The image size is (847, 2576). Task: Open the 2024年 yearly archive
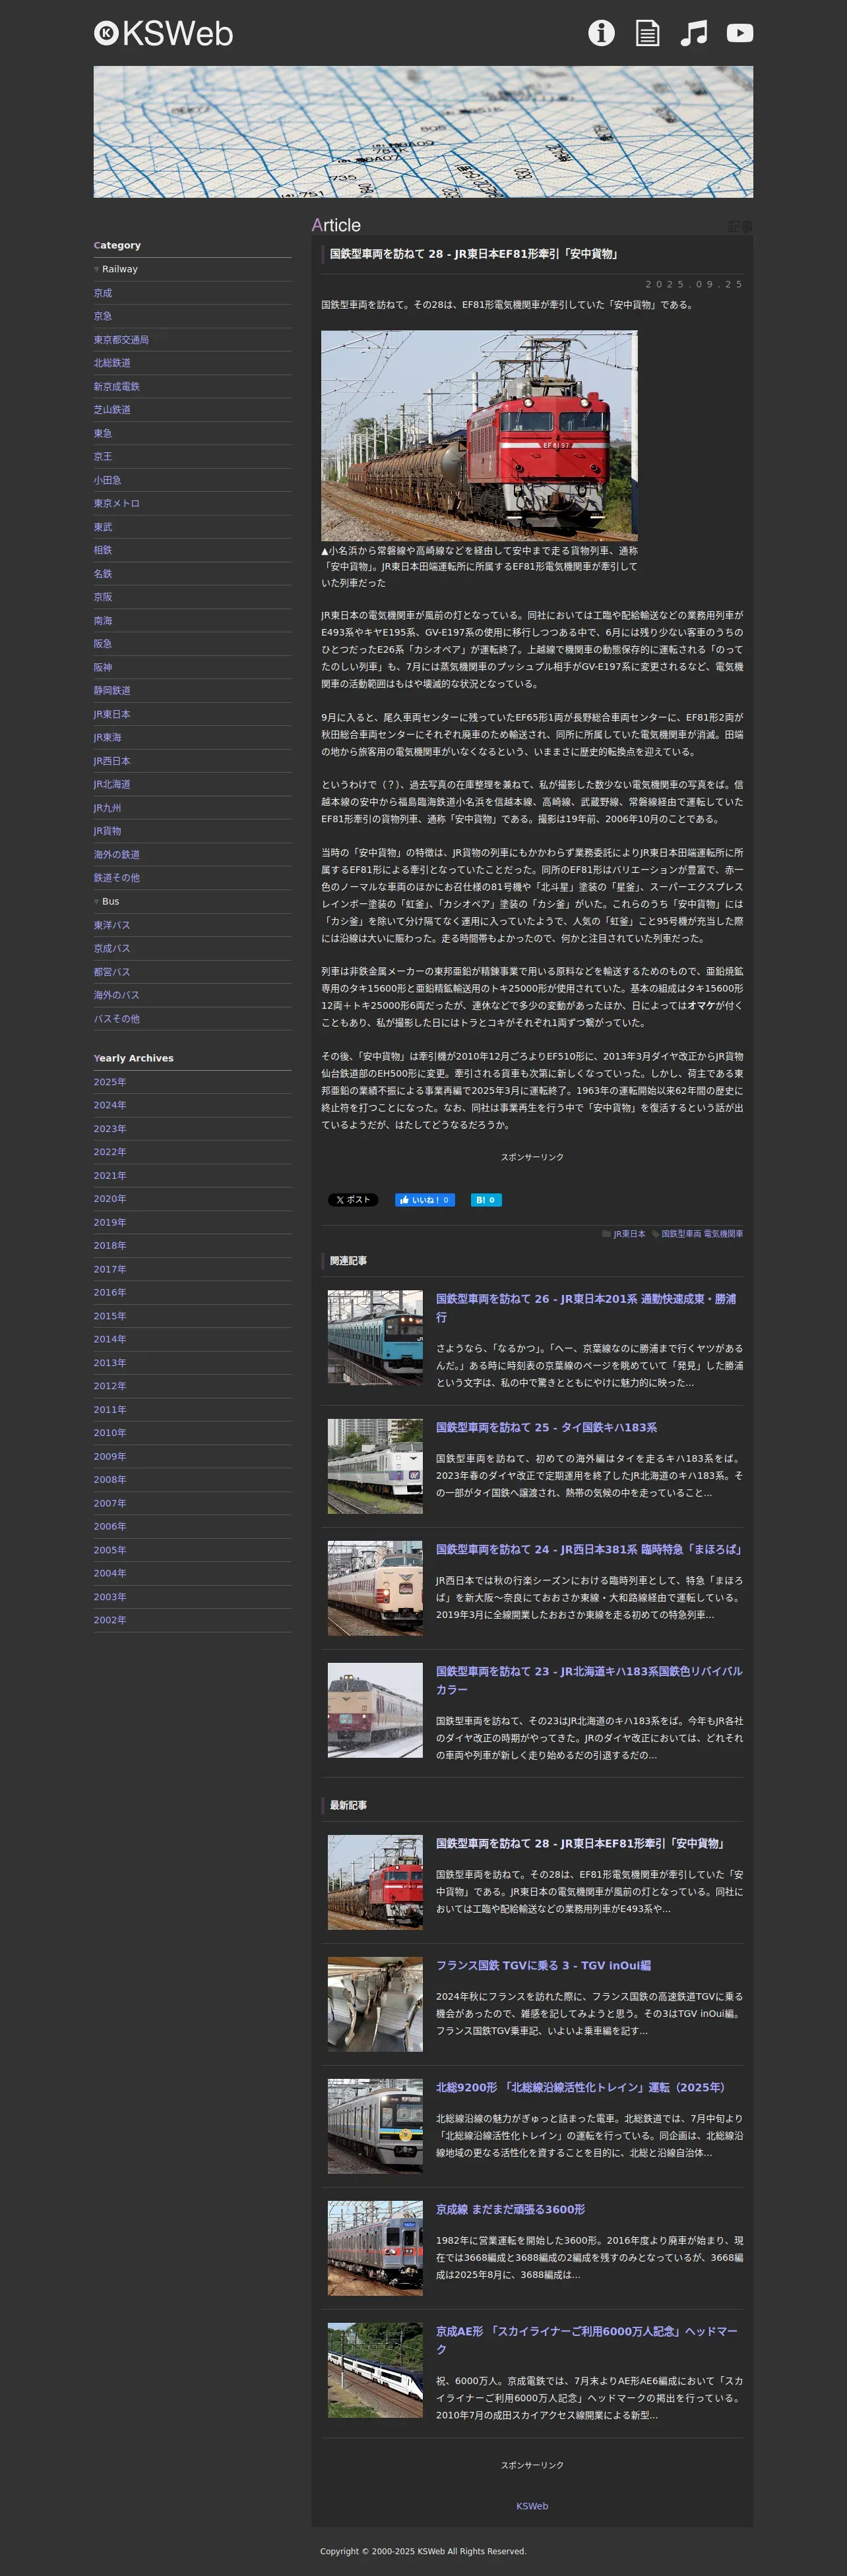pos(110,1105)
